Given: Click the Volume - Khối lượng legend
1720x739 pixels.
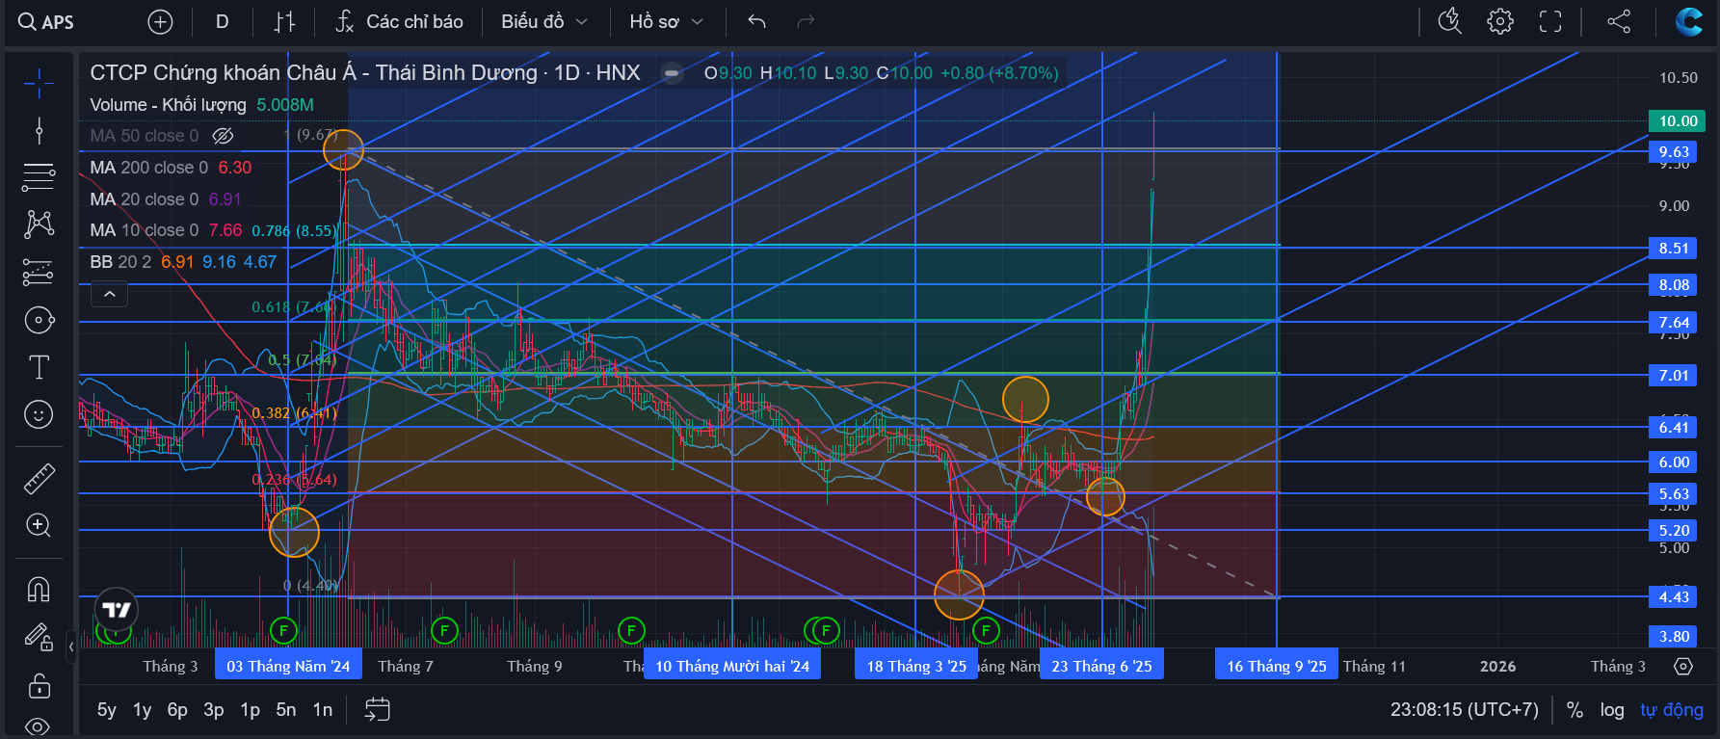Looking at the screenshot, I should point(168,105).
